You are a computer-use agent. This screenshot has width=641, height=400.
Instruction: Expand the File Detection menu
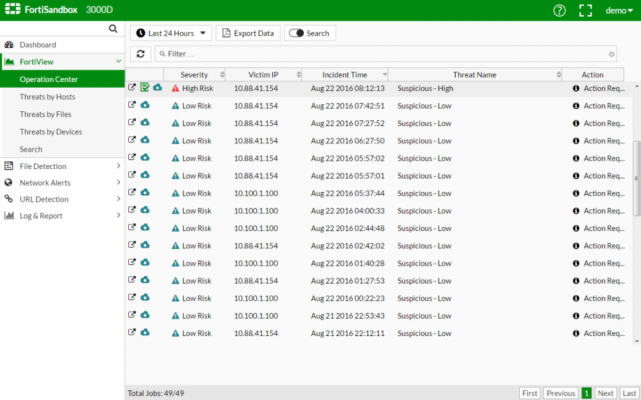[x=62, y=166]
